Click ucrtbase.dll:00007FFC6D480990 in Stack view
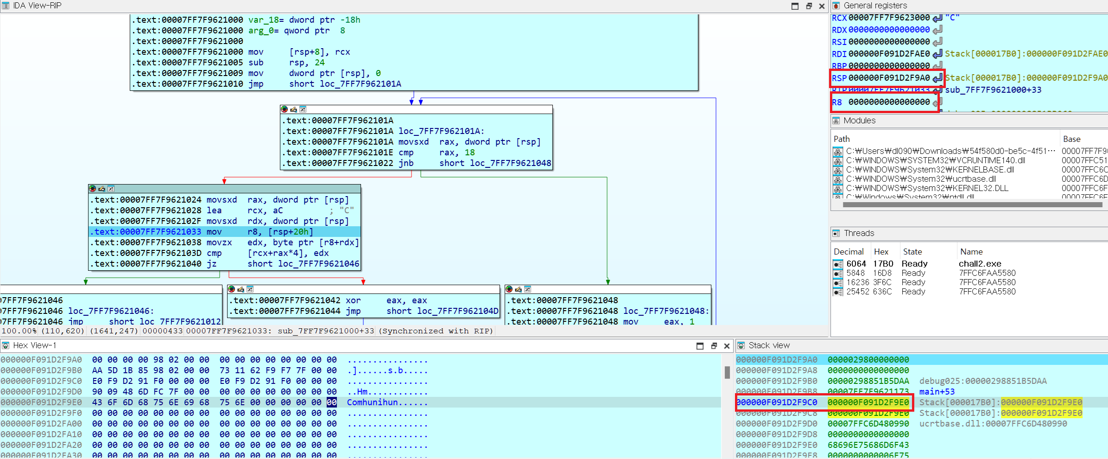Image resolution: width=1108 pixels, height=459 pixels. click(x=993, y=424)
